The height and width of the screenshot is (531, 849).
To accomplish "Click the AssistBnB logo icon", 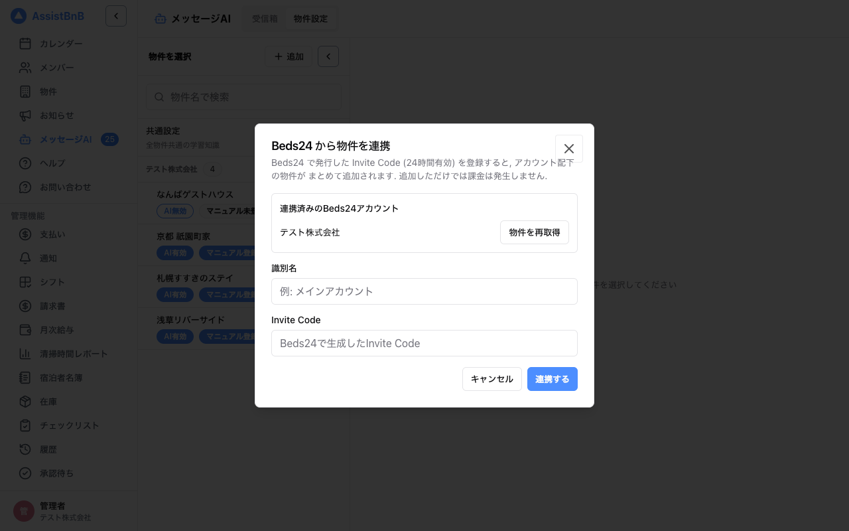I will click(19, 16).
